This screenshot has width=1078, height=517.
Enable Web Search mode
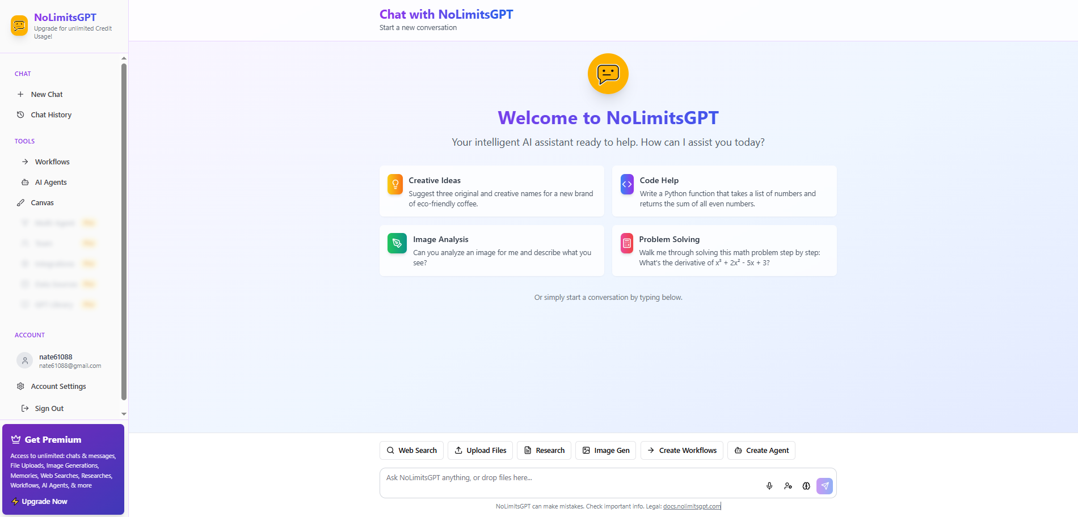411,450
